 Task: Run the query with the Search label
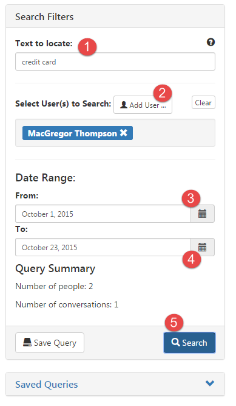click(x=195, y=343)
